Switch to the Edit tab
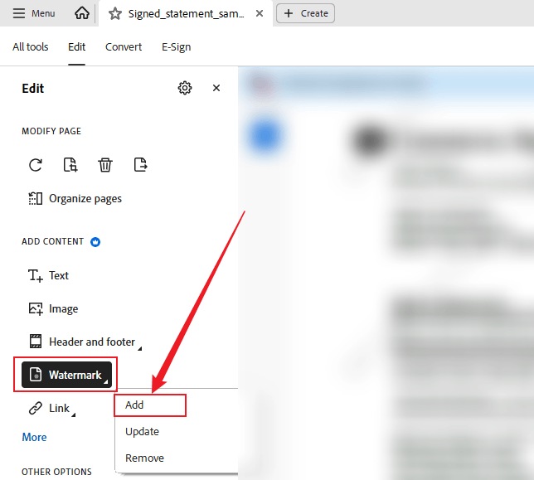534x480 pixels. pos(76,46)
